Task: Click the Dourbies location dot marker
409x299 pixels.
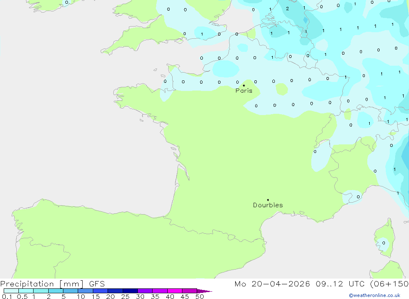Action: pos(268,200)
